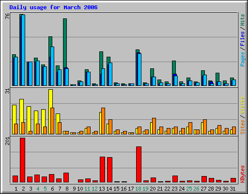This screenshot has height=194, width=248.
Task: Select the green Hits bar for day 23
Action: click(x=174, y=67)
